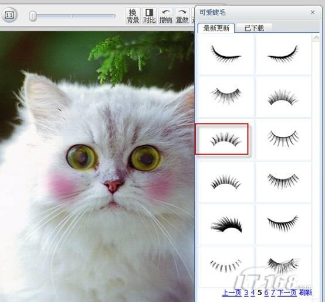This screenshot has height=302, width=325.
Task: Click the 重做 redo button
Action: pos(182,16)
